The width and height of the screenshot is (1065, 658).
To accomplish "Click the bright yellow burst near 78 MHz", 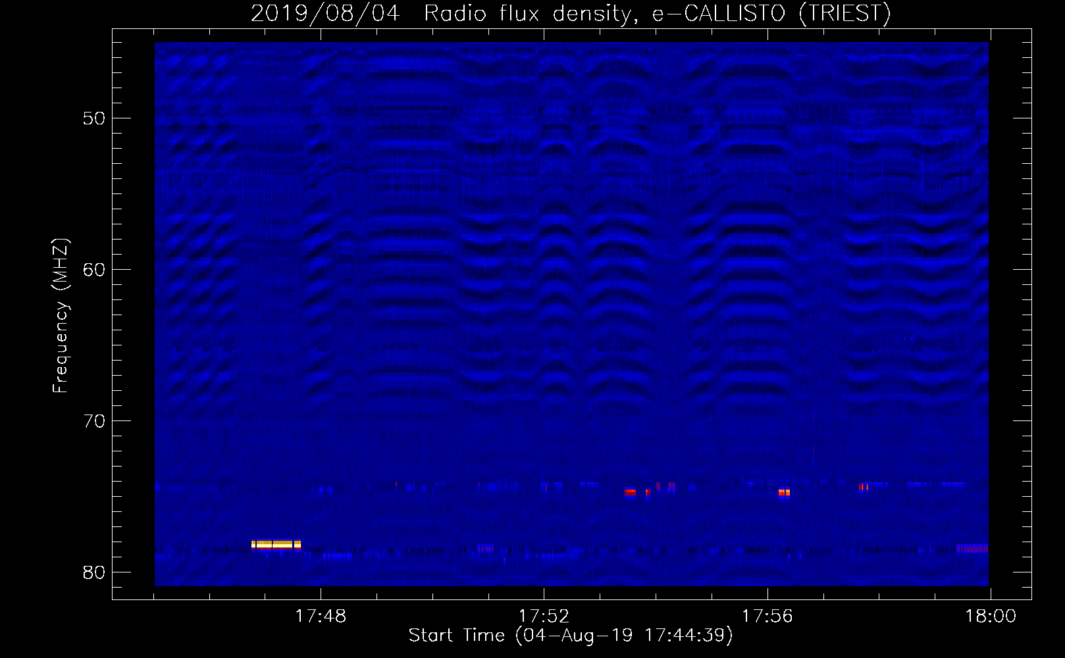I will click(276, 544).
